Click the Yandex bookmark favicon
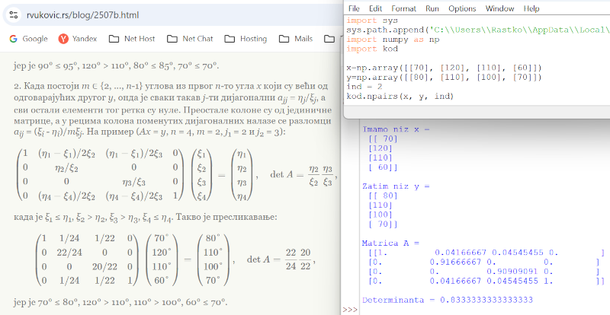610x315 pixels. pyautogui.click(x=63, y=39)
